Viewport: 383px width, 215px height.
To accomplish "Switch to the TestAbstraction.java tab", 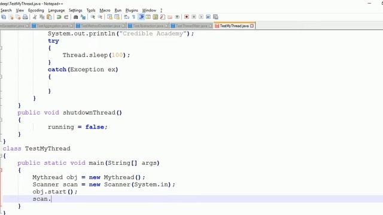I will coord(148,26).
